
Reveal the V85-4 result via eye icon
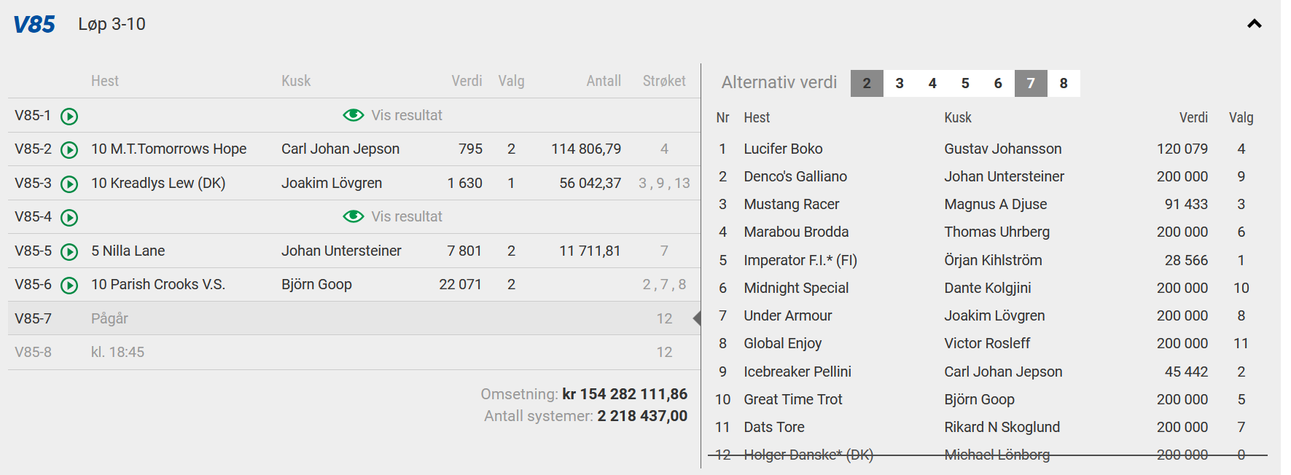[353, 216]
